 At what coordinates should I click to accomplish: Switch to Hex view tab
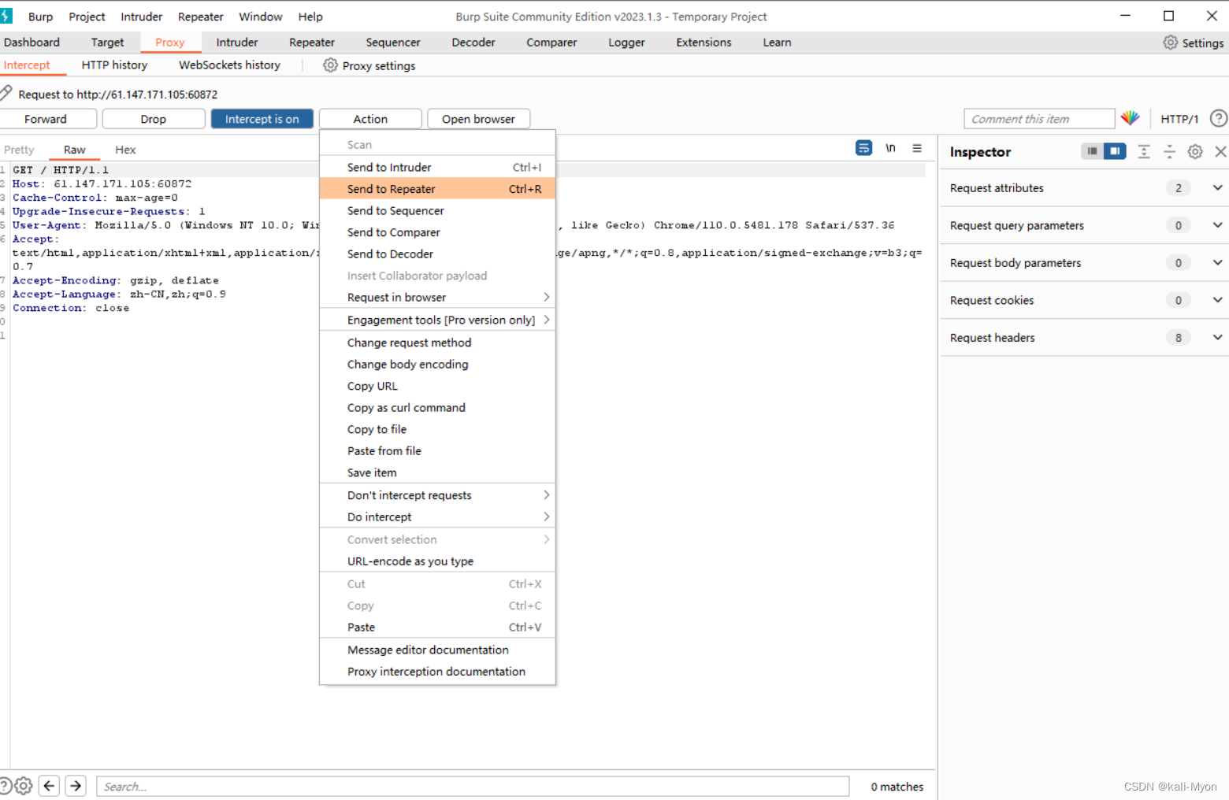(x=125, y=150)
